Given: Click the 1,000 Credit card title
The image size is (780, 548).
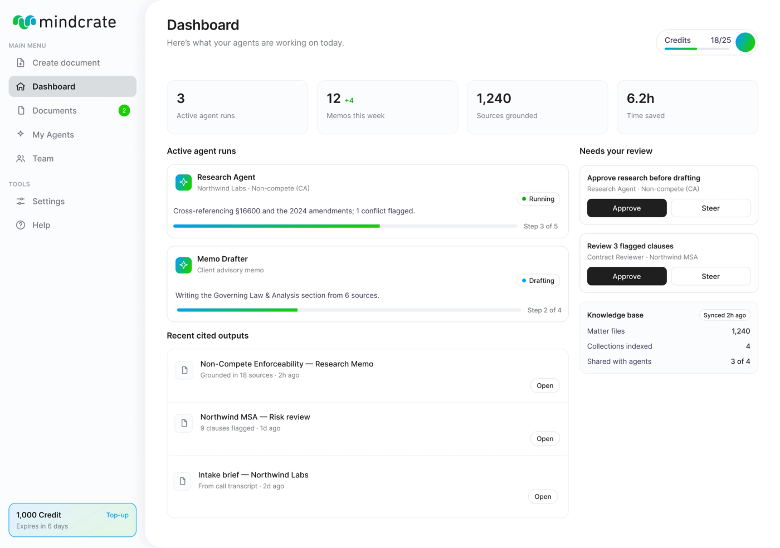Looking at the screenshot, I should tap(38, 515).
